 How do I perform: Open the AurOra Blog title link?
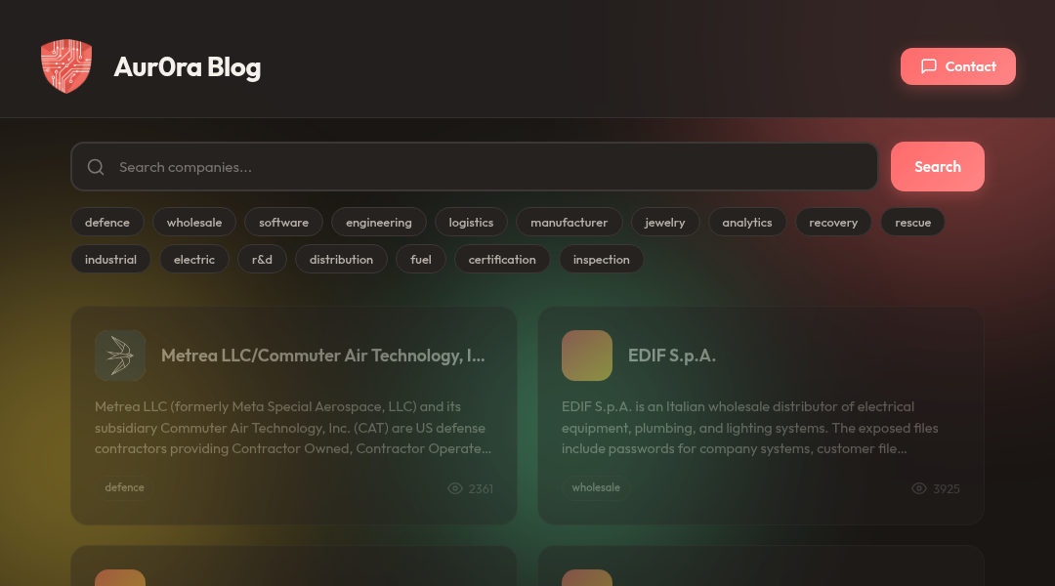click(187, 66)
